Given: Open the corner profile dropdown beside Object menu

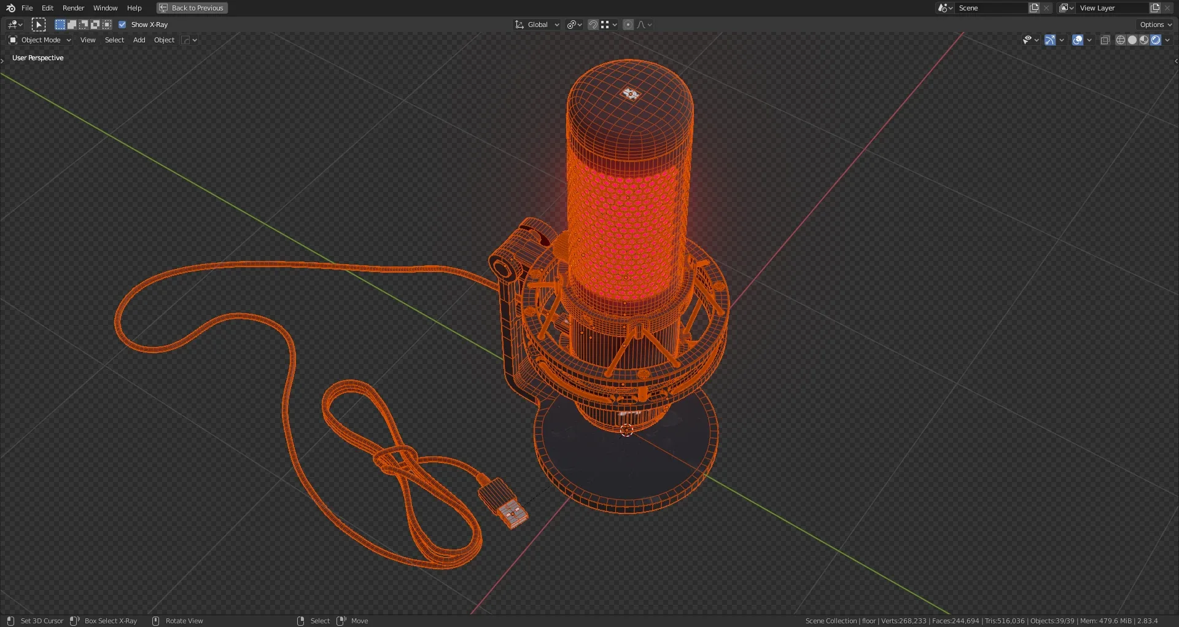Looking at the screenshot, I should point(189,40).
